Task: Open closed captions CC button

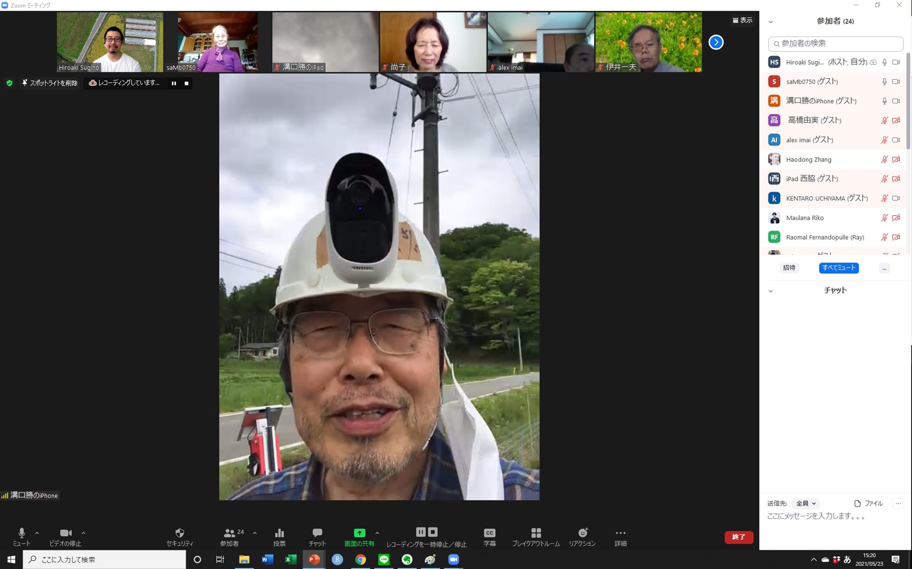Action: pos(489,537)
